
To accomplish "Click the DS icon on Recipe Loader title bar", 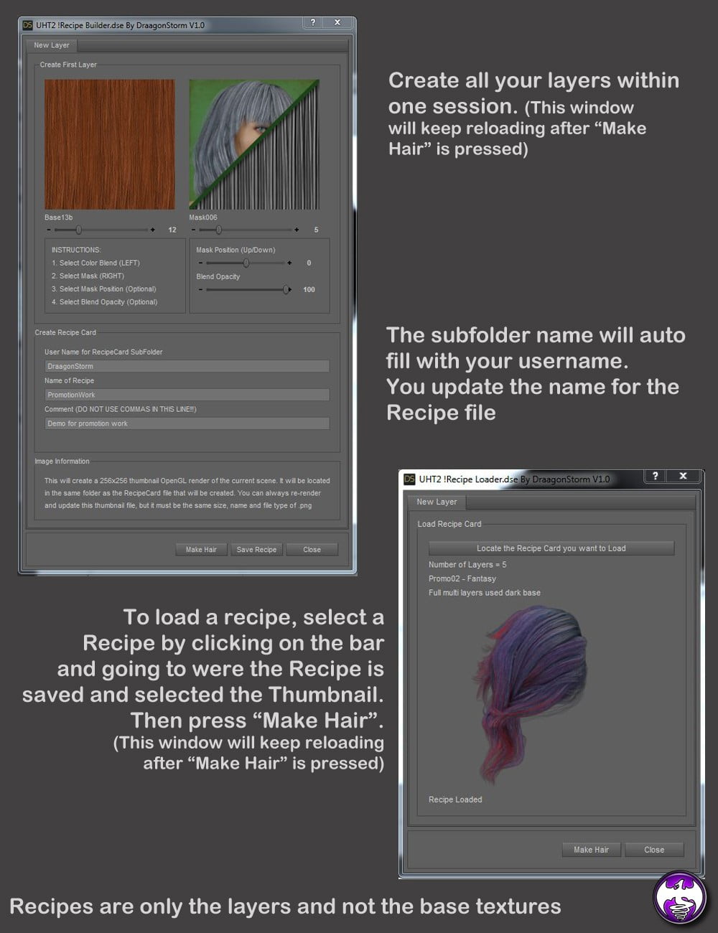I will (410, 476).
